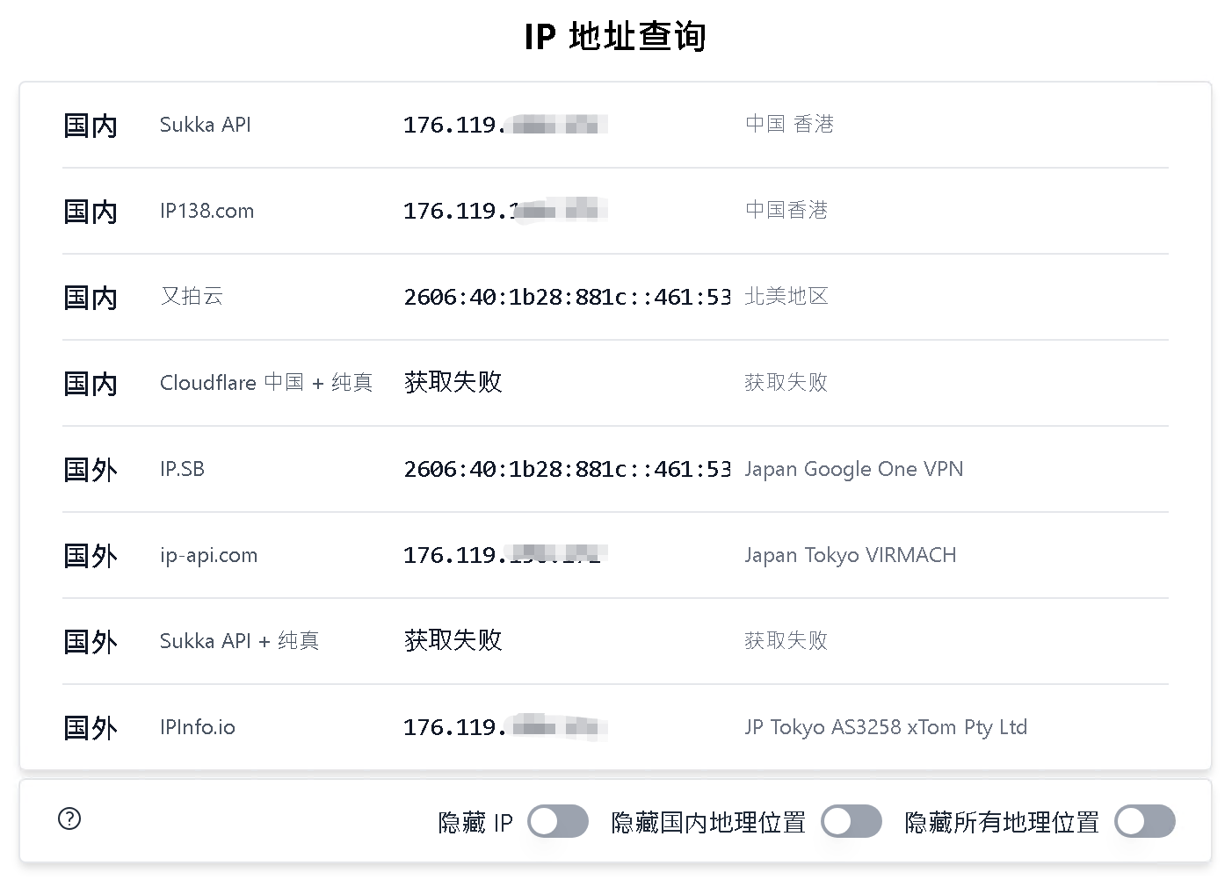
Task: Click the IP 地址查询 page title
Action: click(x=615, y=37)
